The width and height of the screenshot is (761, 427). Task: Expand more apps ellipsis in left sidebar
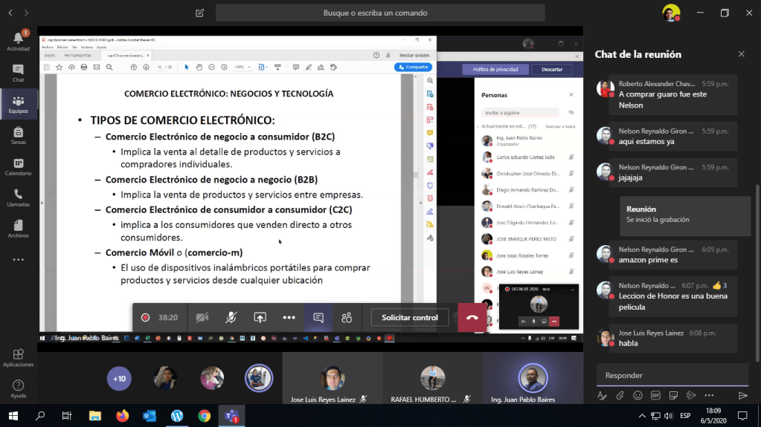(18, 260)
